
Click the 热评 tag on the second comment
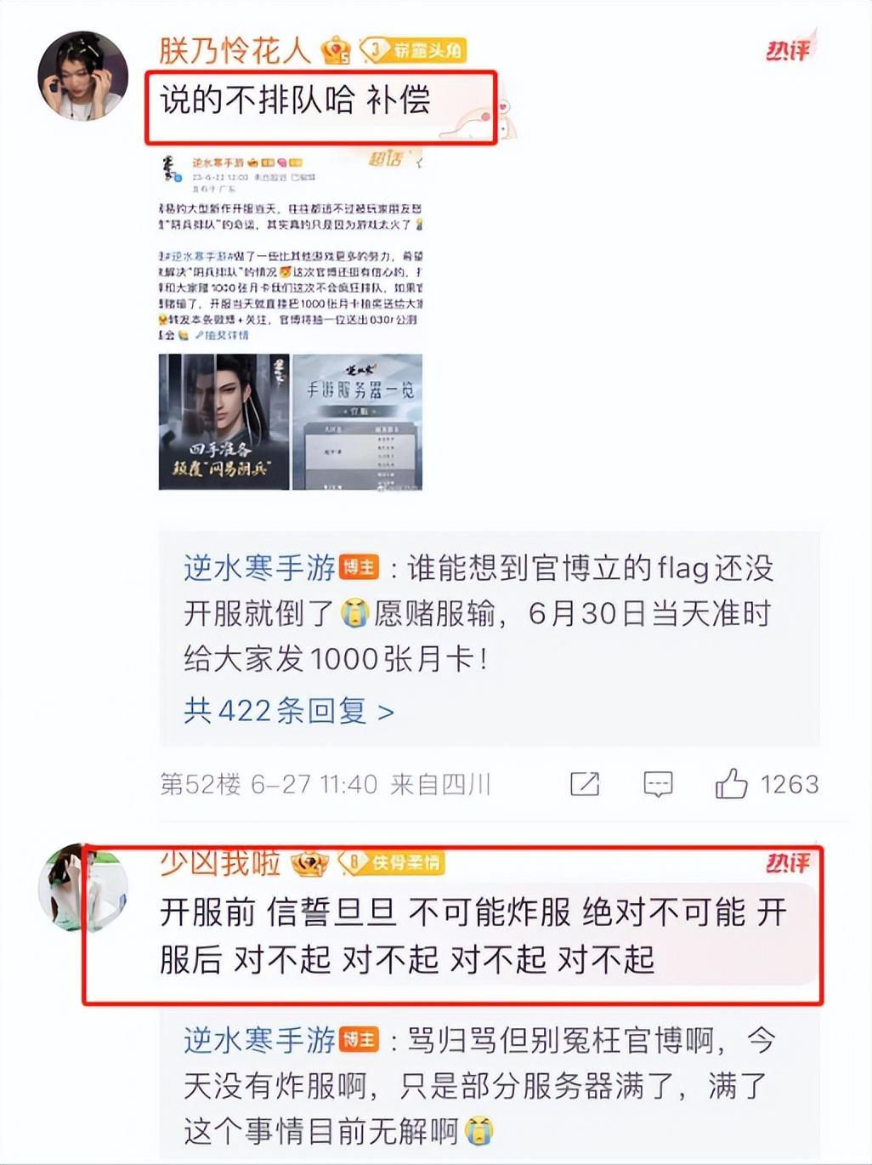coord(790,862)
